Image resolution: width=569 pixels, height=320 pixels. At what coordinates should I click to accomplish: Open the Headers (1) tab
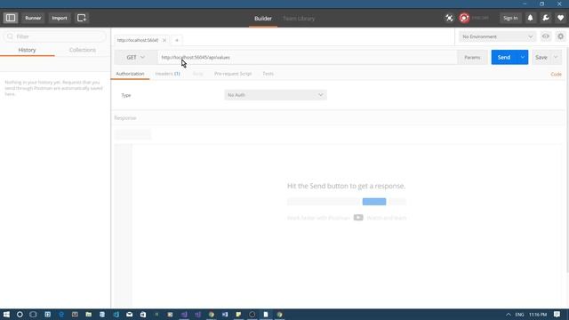tap(167, 74)
